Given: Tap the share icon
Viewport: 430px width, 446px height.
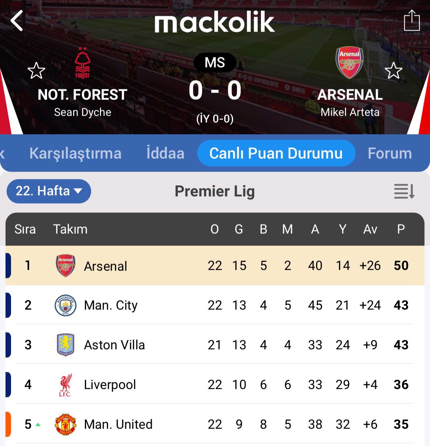Looking at the screenshot, I should 412,21.
